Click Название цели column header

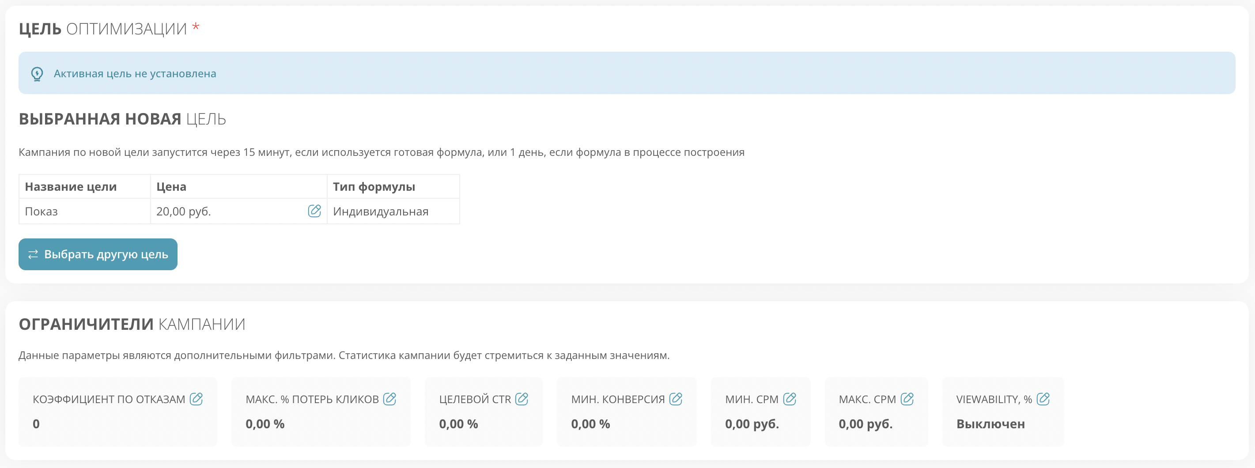tap(85, 186)
